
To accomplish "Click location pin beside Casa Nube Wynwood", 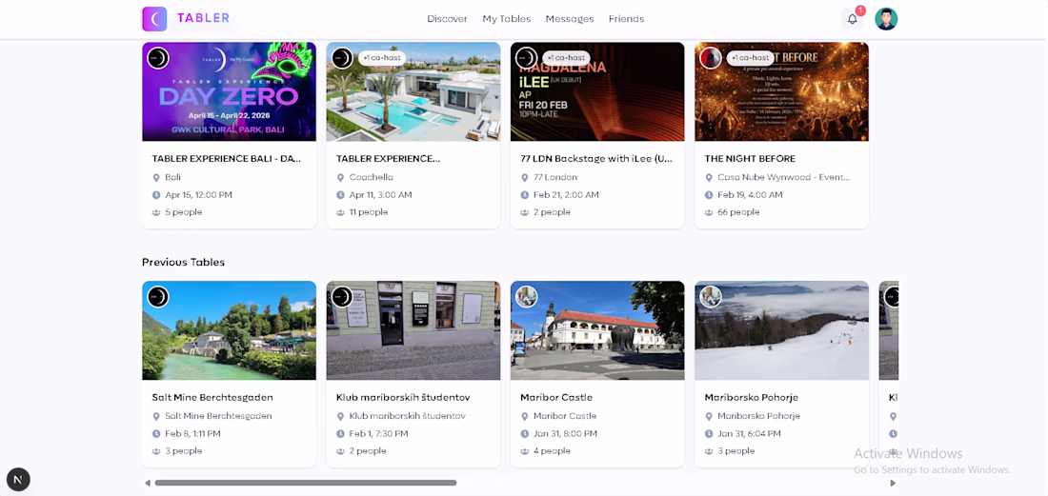I will coord(709,178).
